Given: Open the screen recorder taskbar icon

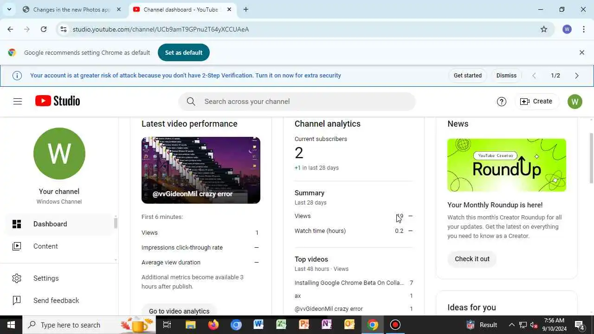Looking at the screenshot, I should click(395, 325).
